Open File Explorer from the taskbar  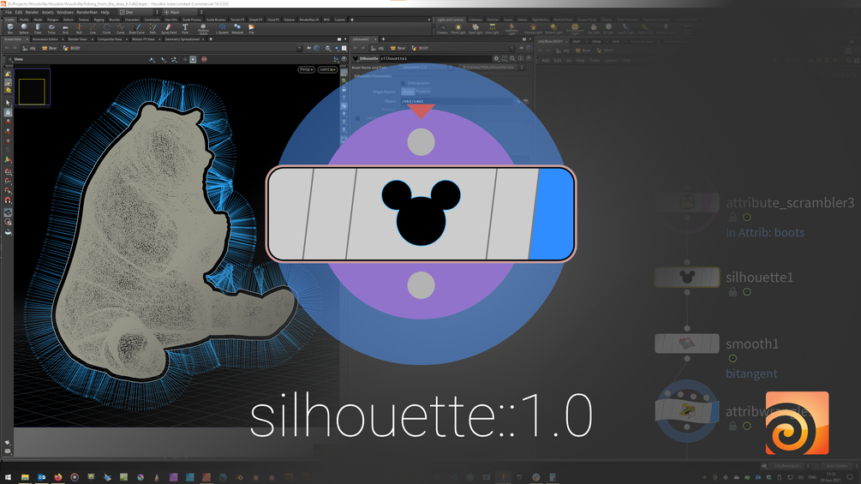[x=25, y=477]
